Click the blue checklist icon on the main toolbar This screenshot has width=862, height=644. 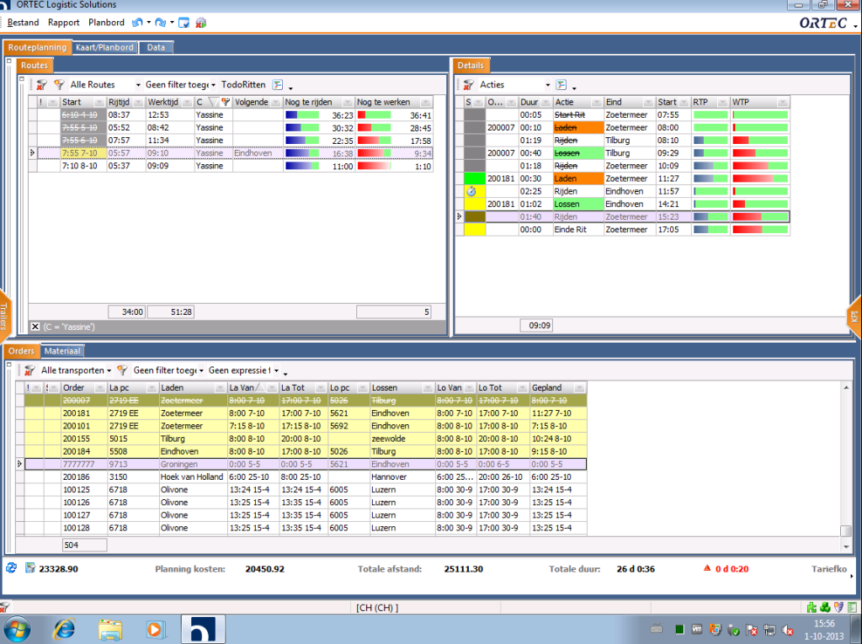pos(184,23)
